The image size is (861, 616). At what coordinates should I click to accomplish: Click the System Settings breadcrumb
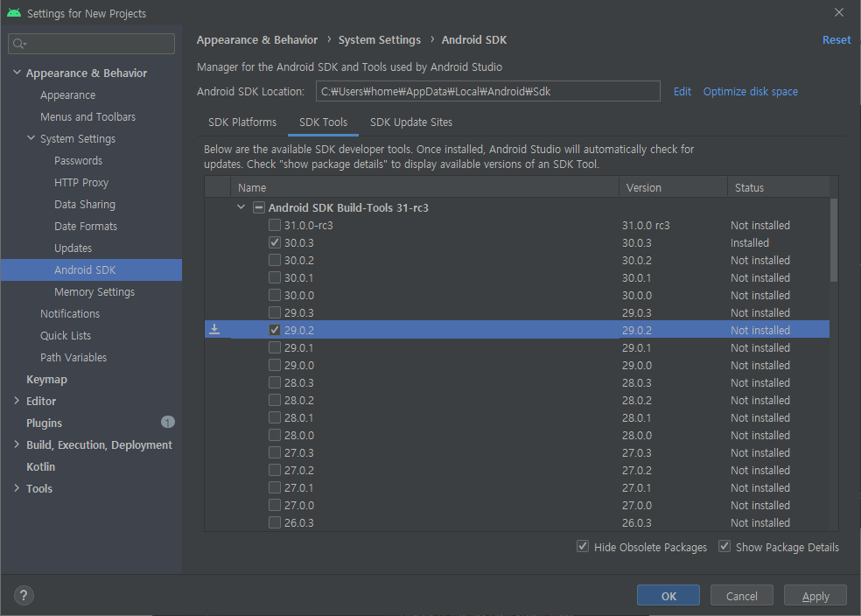click(380, 39)
